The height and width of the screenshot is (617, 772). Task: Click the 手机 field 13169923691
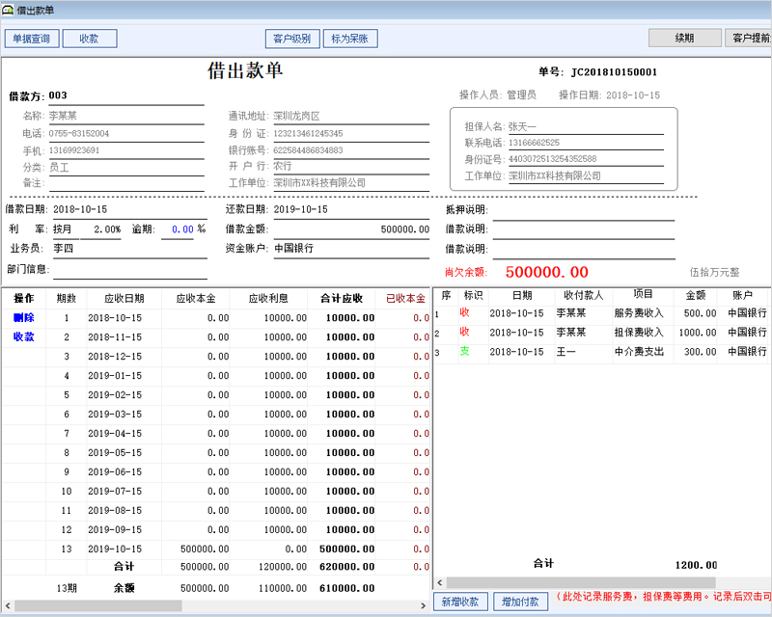(x=126, y=150)
